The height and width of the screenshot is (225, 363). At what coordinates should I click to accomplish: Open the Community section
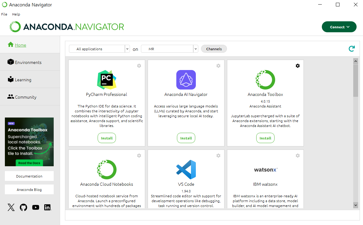click(30, 97)
